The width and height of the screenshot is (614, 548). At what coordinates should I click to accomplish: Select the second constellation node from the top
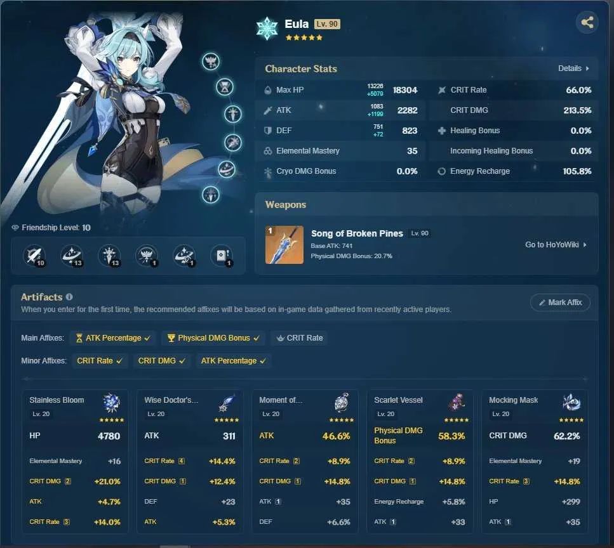tap(225, 87)
